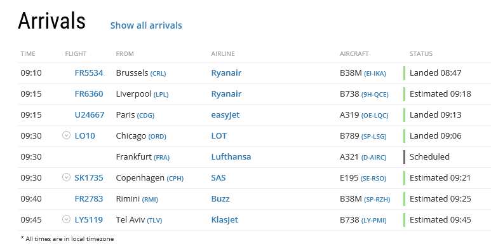Open flight U24667 details
Screen dimensions: 491x248
click(x=90, y=115)
